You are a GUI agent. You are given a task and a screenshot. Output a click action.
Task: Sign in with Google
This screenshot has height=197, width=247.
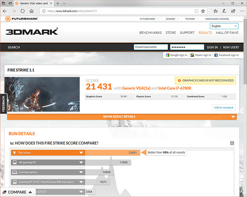(x=176, y=55)
